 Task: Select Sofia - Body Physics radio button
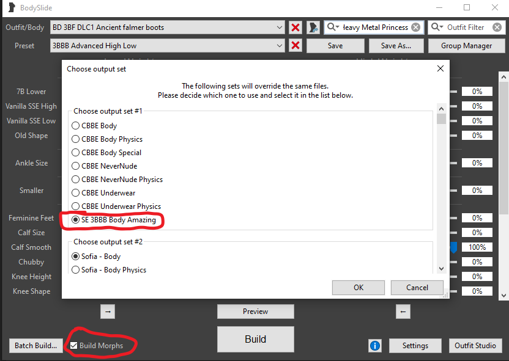75,270
